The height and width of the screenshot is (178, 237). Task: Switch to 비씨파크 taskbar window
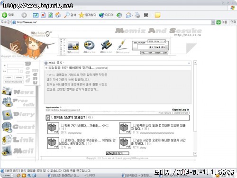[x=137, y=175]
